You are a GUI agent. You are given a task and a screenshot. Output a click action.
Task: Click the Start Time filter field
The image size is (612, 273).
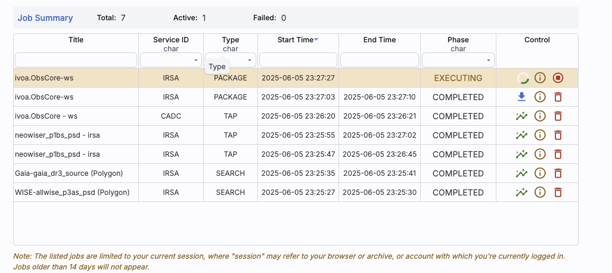[298, 60]
